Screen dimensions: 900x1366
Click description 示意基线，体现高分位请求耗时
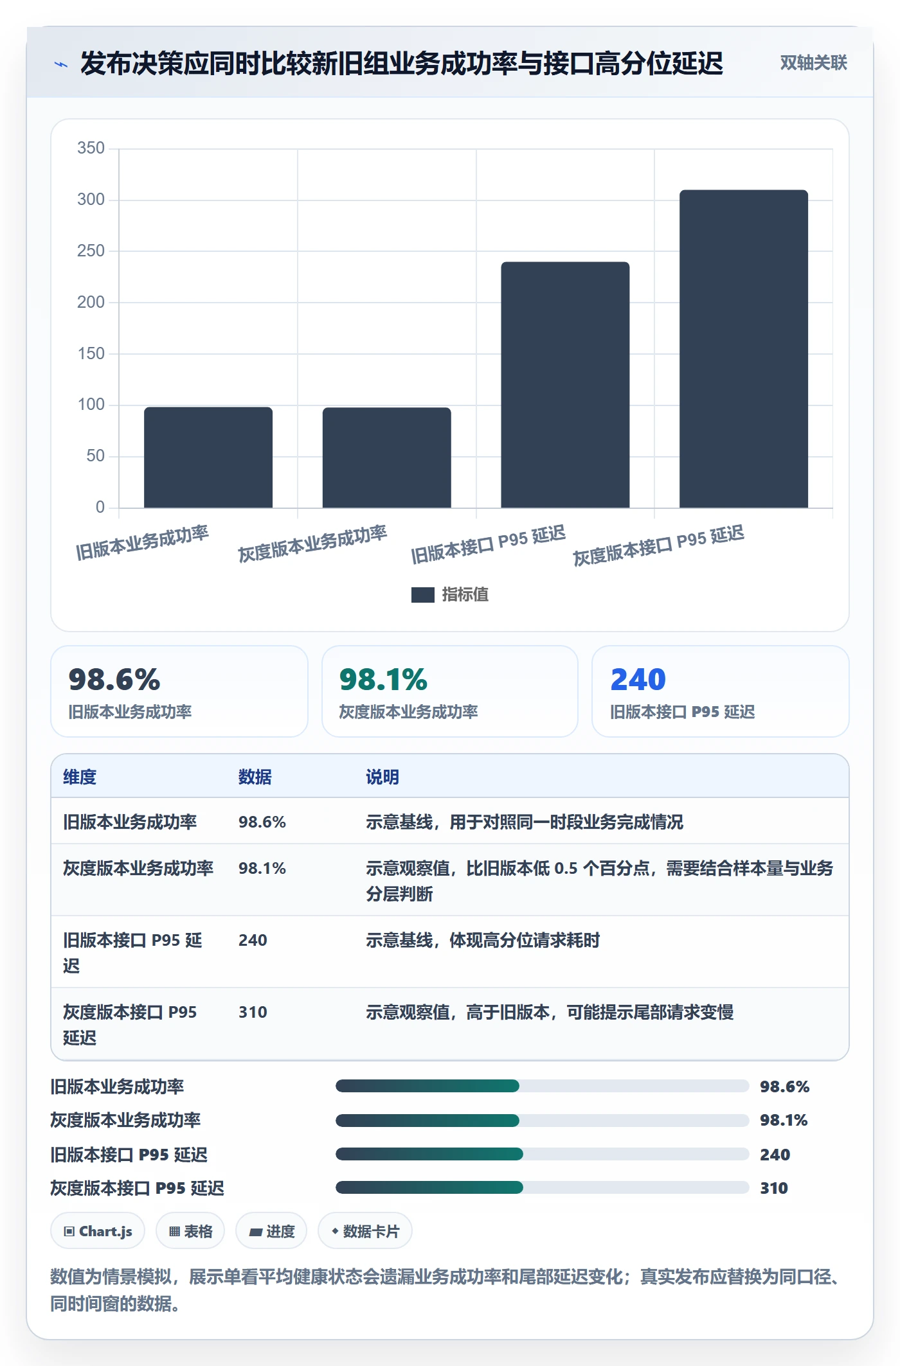tap(483, 940)
